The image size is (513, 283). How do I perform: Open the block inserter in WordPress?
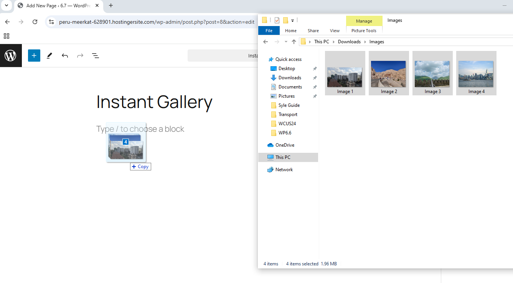point(34,55)
